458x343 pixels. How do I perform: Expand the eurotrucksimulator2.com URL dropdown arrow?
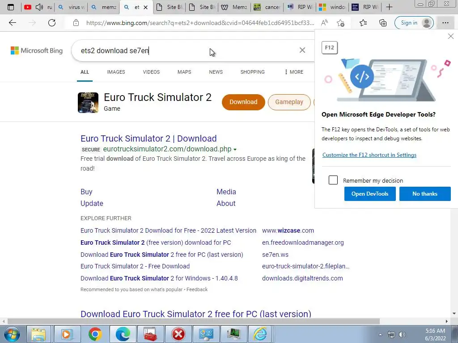click(x=235, y=149)
